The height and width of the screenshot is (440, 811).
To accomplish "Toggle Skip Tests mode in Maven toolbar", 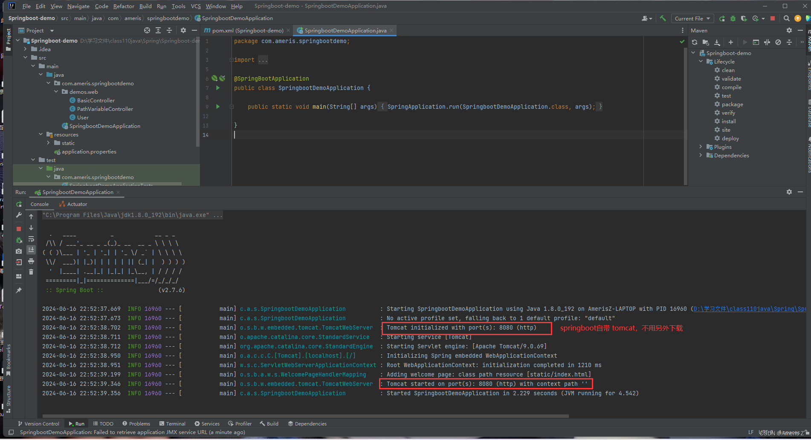I will pyautogui.click(x=778, y=42).
